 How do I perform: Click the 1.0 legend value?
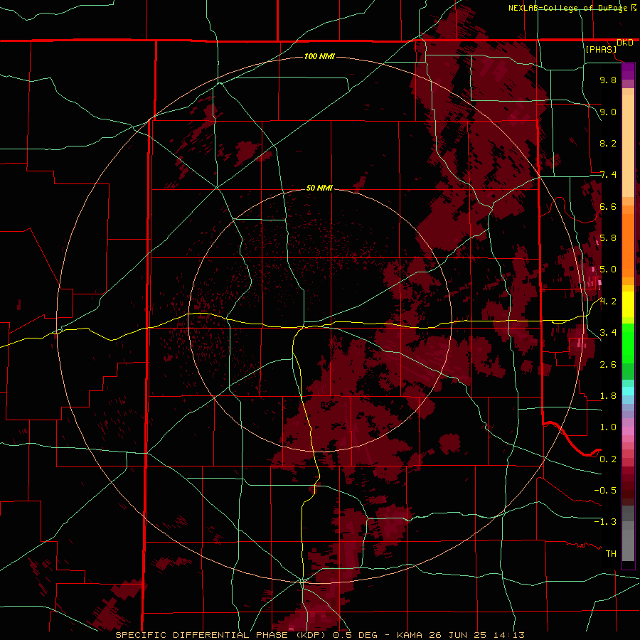coord(608,427)
